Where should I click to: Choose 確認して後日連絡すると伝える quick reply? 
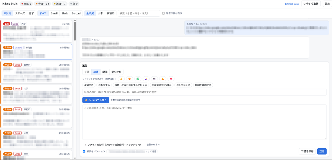click(x=130, y=85)
